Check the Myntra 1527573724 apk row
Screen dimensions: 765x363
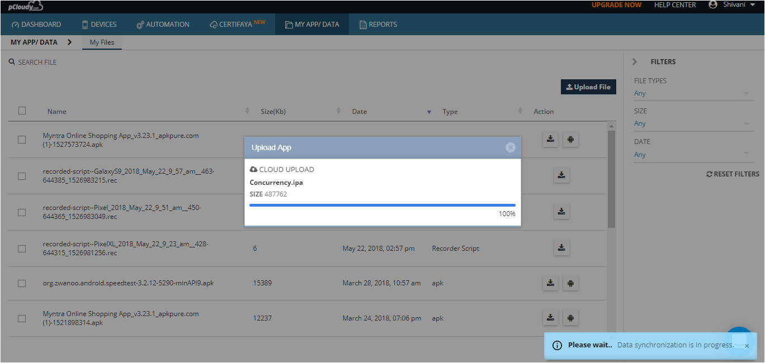coord(22,140)
